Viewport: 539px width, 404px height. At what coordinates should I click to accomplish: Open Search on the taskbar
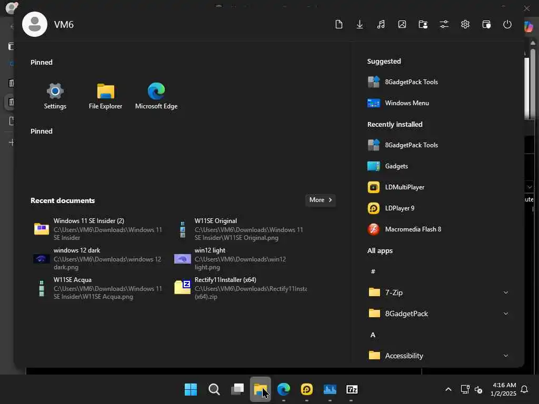(214, 389)
